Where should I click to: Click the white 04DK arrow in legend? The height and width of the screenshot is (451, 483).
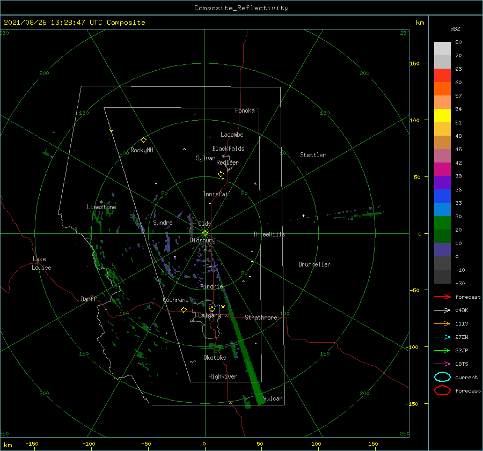[x=442, y=310]
